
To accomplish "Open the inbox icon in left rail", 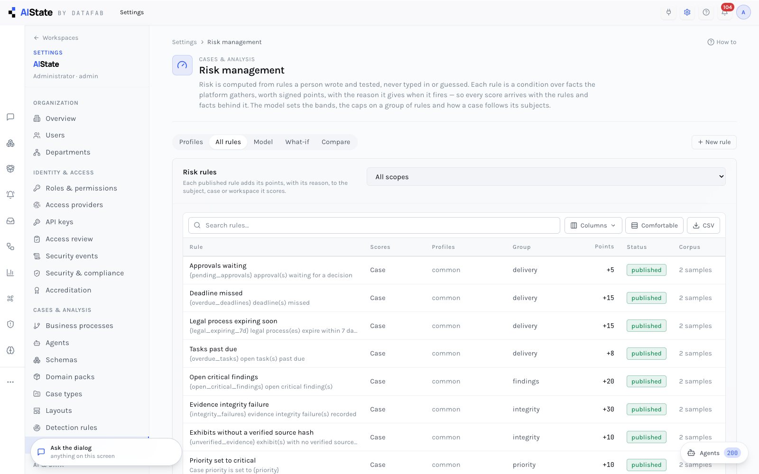I will (x=10, y=221).
